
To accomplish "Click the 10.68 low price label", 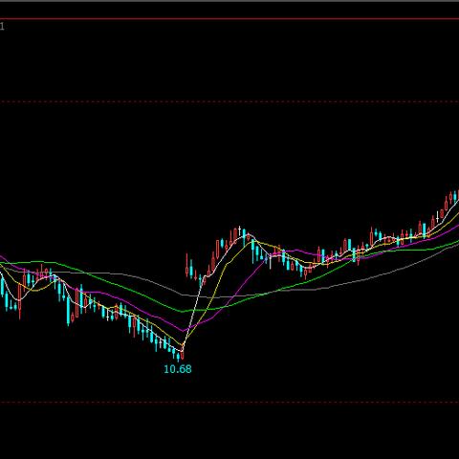I will (x=178, y=369).
